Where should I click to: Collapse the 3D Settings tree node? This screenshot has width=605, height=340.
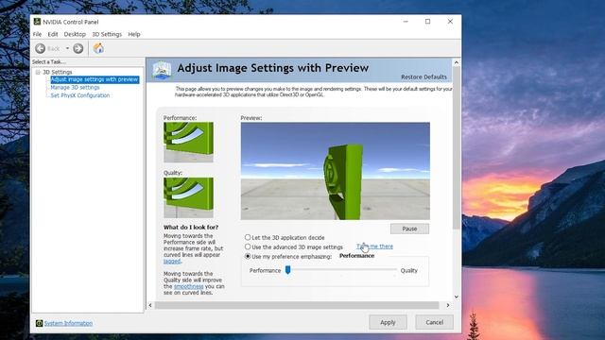pyautogui.click(x=38, y=72)
